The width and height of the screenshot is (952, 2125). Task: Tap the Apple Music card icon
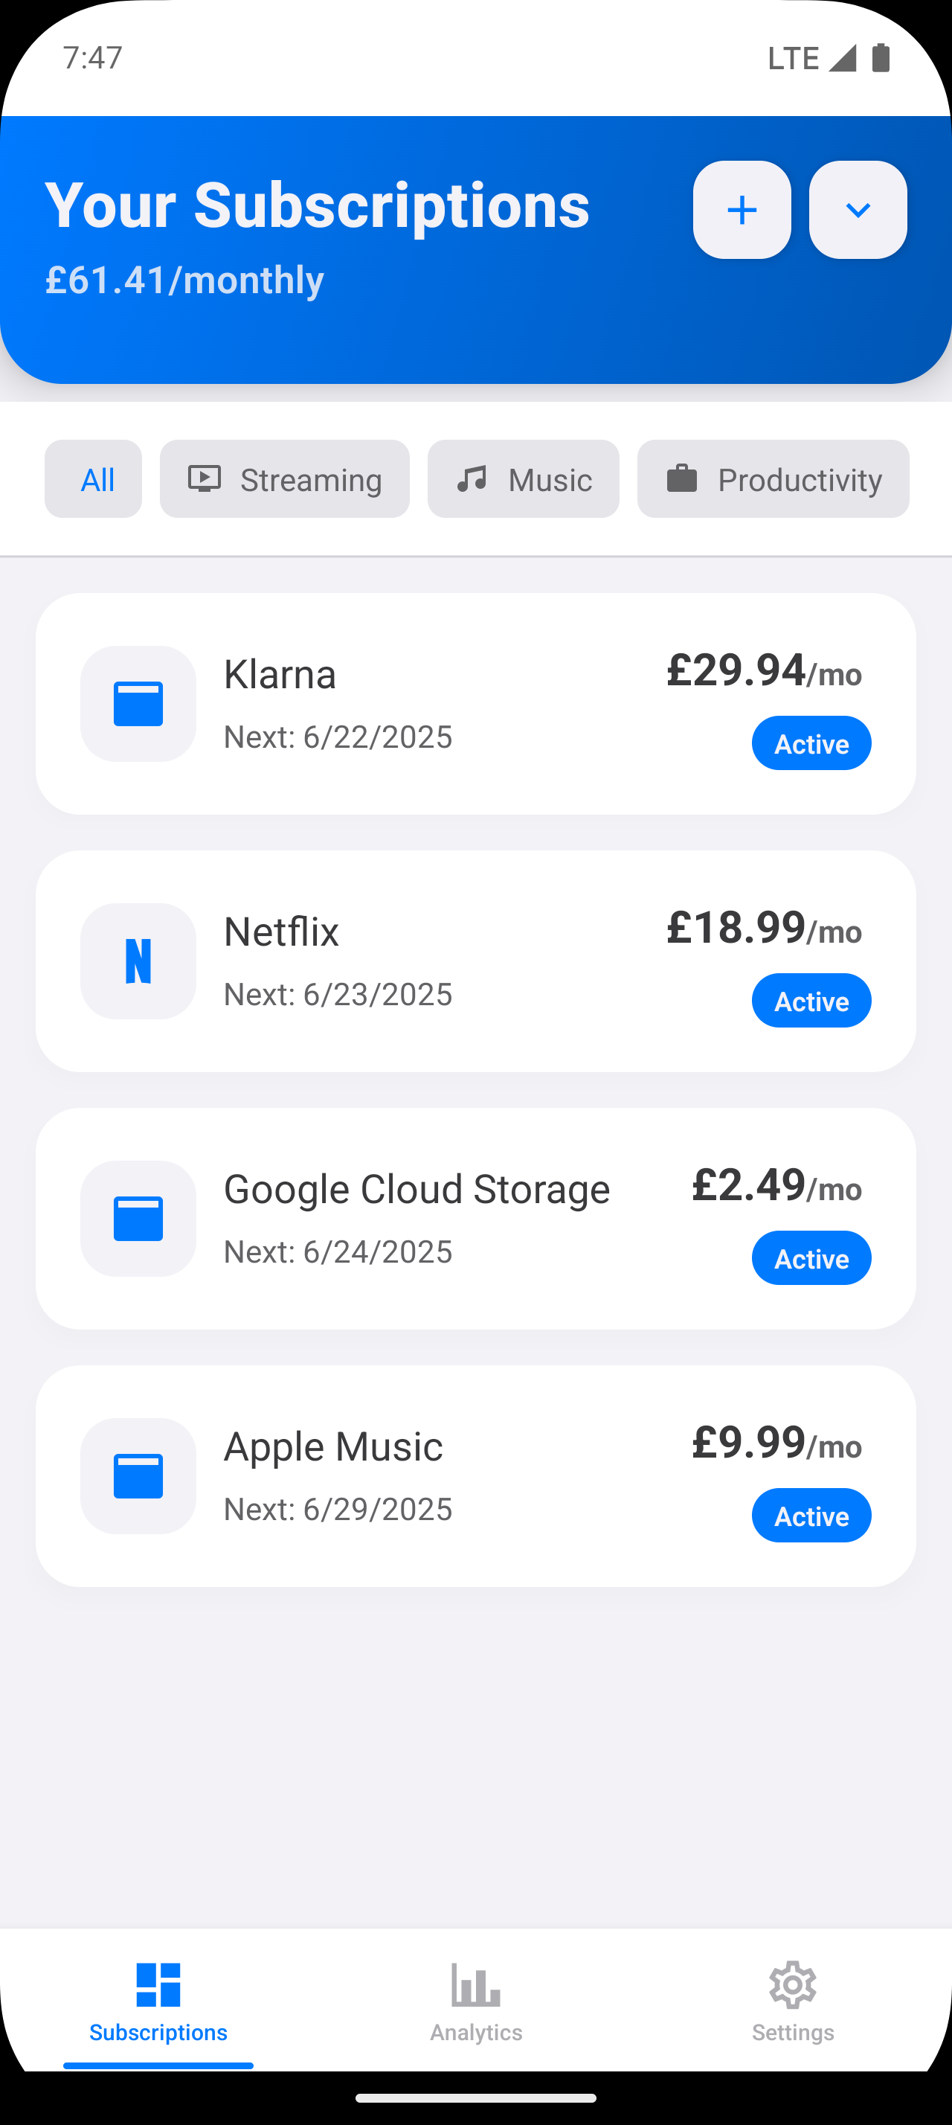(138, 1475)
